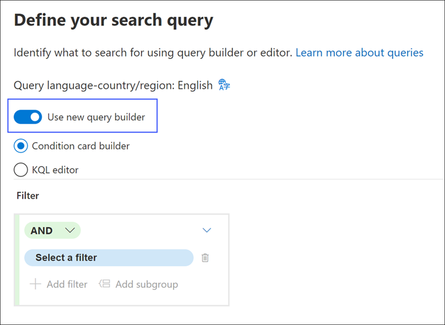Click the Query language-country/region: English text
Viewport: 445px width, 325px height.
click(113, 86)
